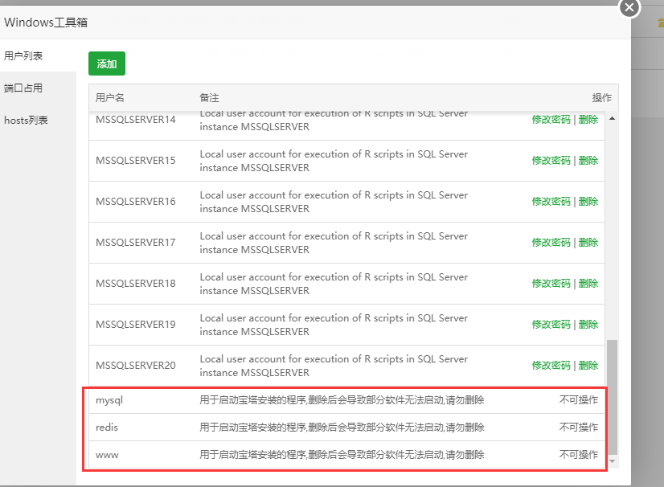Click the MSSQLSERVER16 username
Image resolution: width=664 pixels, height=487 pixels.
136,201
